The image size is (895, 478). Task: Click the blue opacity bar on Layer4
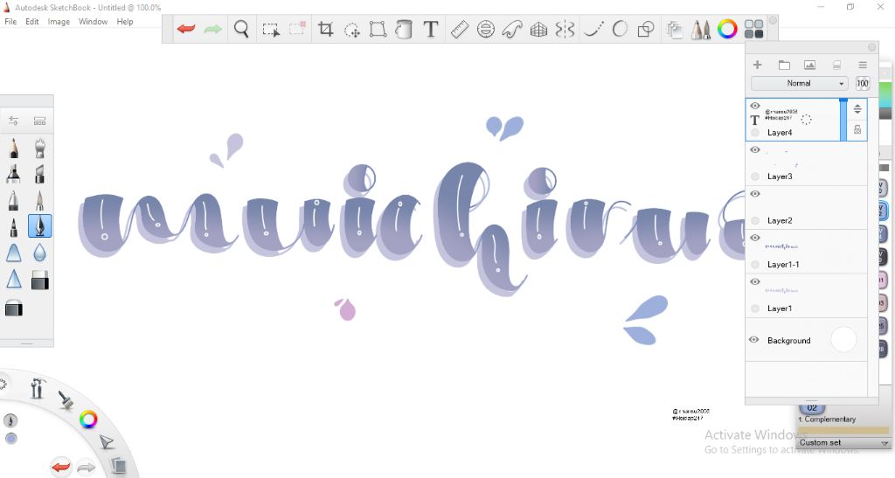pyautogui.click(x=843, y=119)
